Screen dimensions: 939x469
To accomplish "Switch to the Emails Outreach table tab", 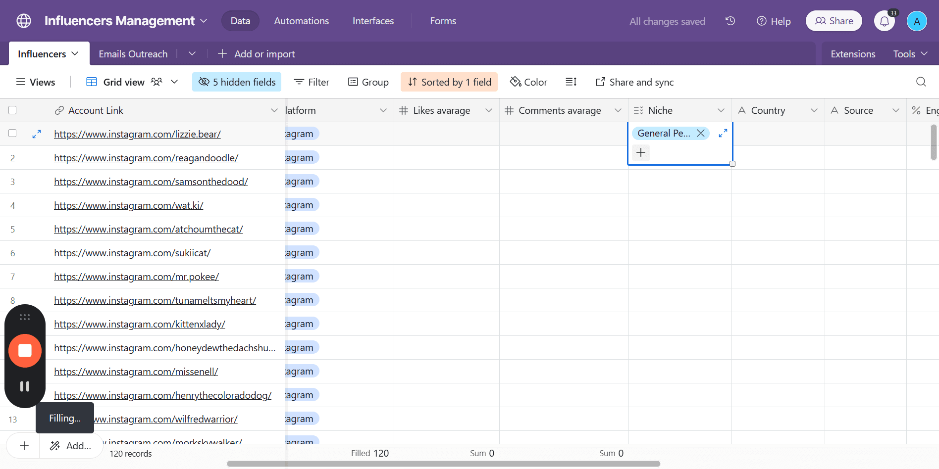I will point(133,54).
